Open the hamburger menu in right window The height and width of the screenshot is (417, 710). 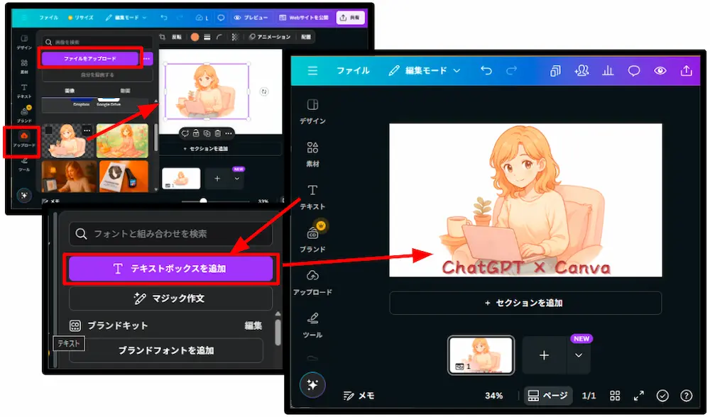click(x=312, y=71)
